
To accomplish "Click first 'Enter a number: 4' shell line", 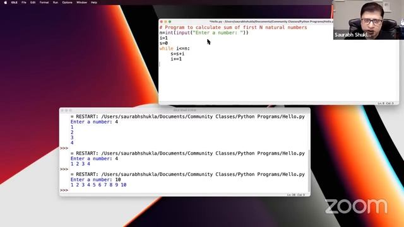I will click(94, 122).
